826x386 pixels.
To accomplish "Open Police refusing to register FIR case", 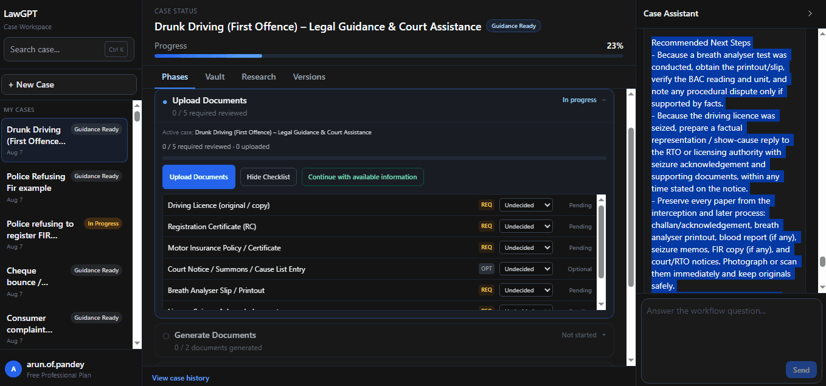I will click(64, 235).
